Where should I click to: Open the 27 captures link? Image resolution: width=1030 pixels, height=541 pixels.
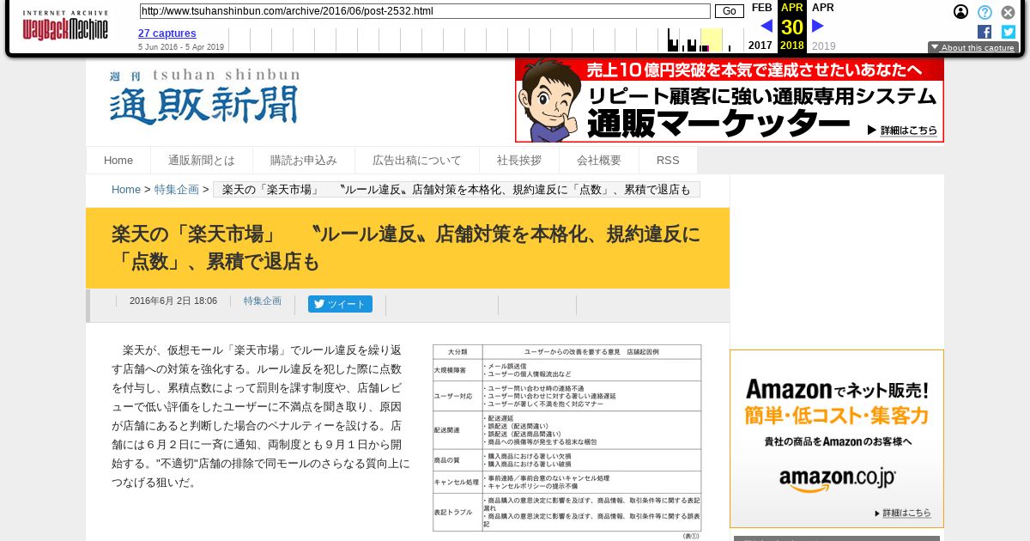(167, 33)
